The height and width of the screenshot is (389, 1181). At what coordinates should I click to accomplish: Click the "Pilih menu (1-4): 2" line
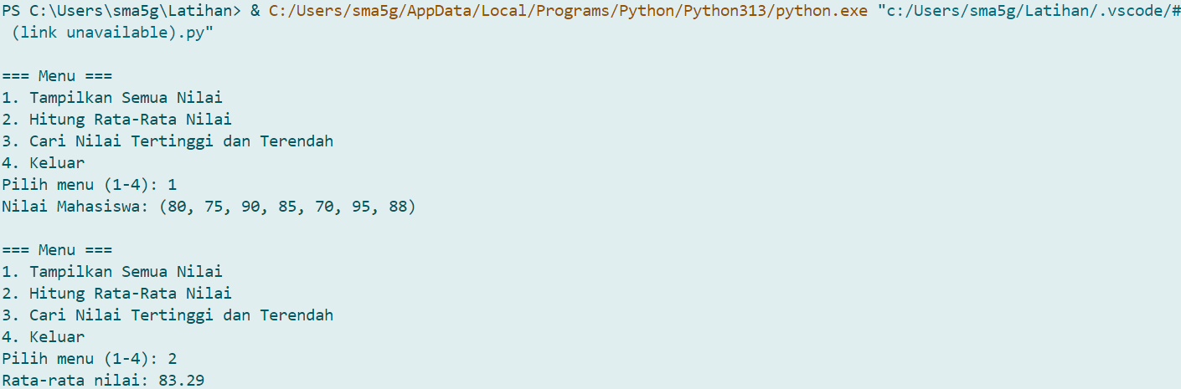pyautogui.click(x=89, y=359)
